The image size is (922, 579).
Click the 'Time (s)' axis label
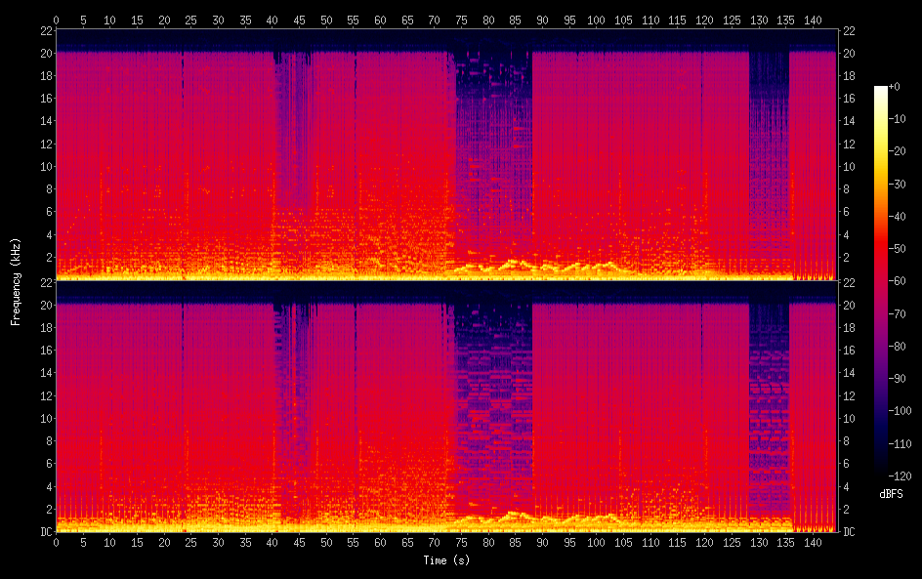point(445,560)
